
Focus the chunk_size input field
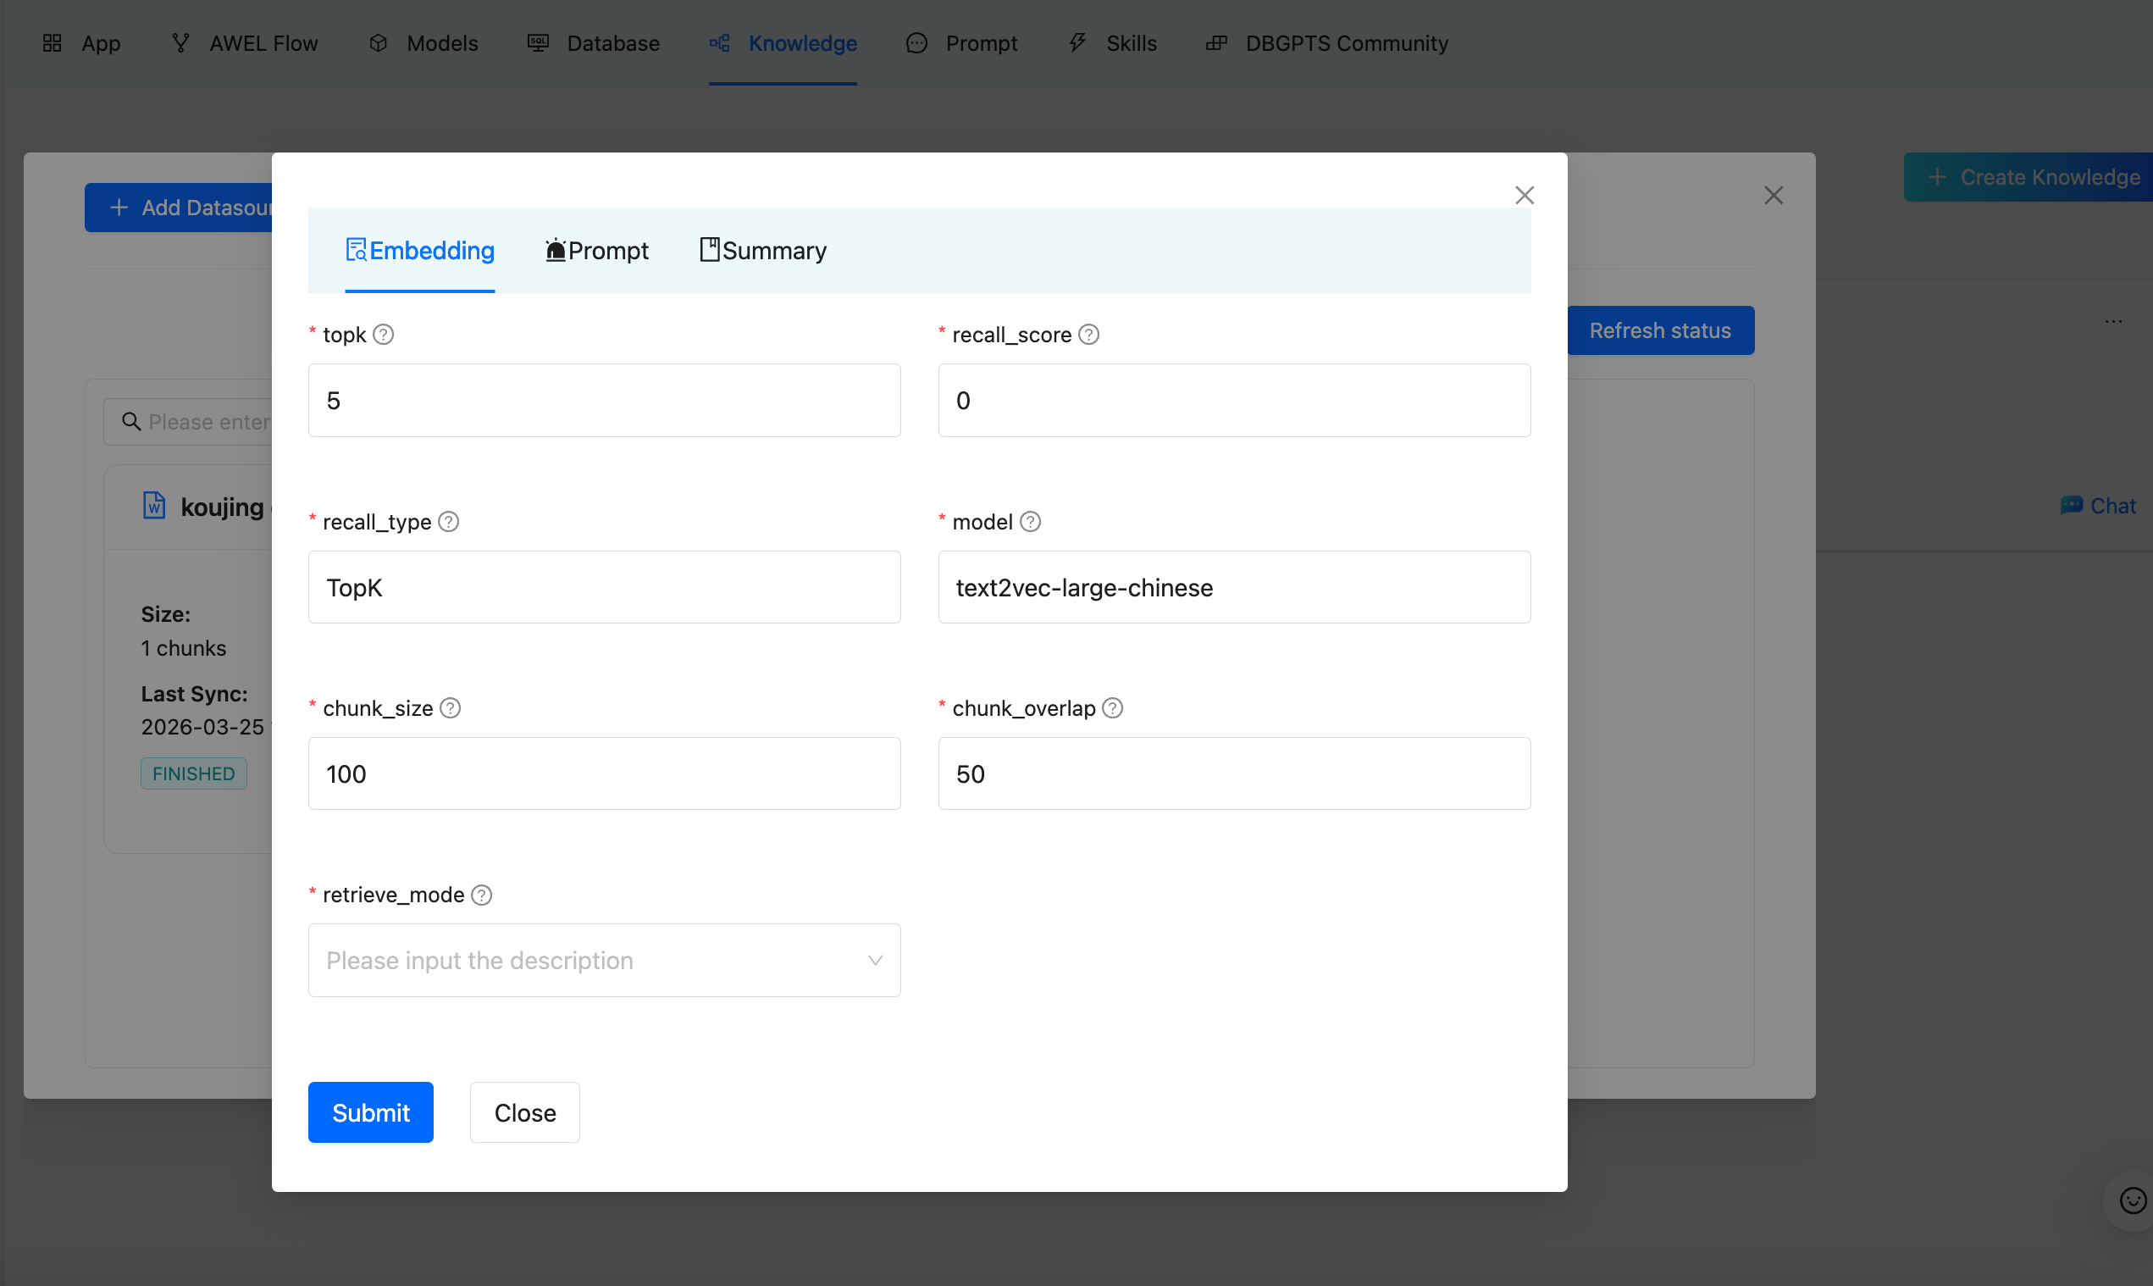(603, 773)
